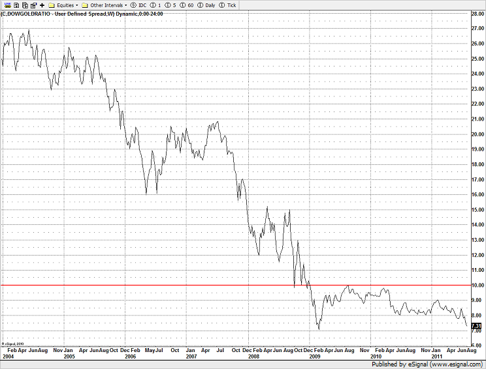Select the IDC symbol shortcut
The image size is (486, 369).
point(138,5)
